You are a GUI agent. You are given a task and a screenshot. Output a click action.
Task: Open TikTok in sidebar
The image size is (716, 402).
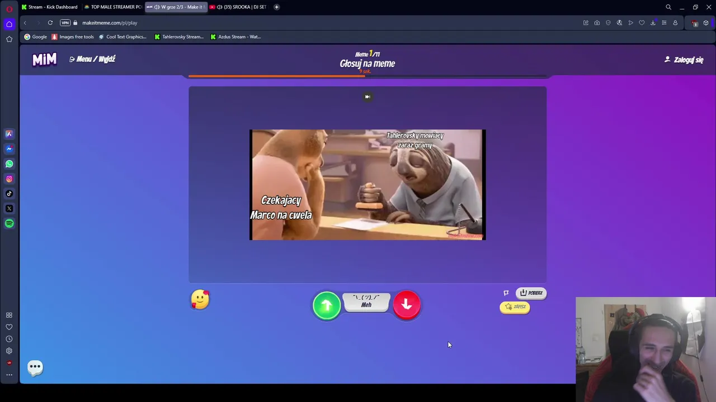point(9,194)
